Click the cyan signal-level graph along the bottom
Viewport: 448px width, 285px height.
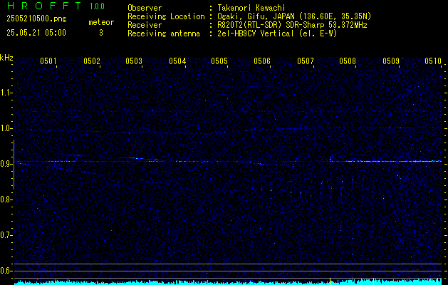tap(229, 282)
